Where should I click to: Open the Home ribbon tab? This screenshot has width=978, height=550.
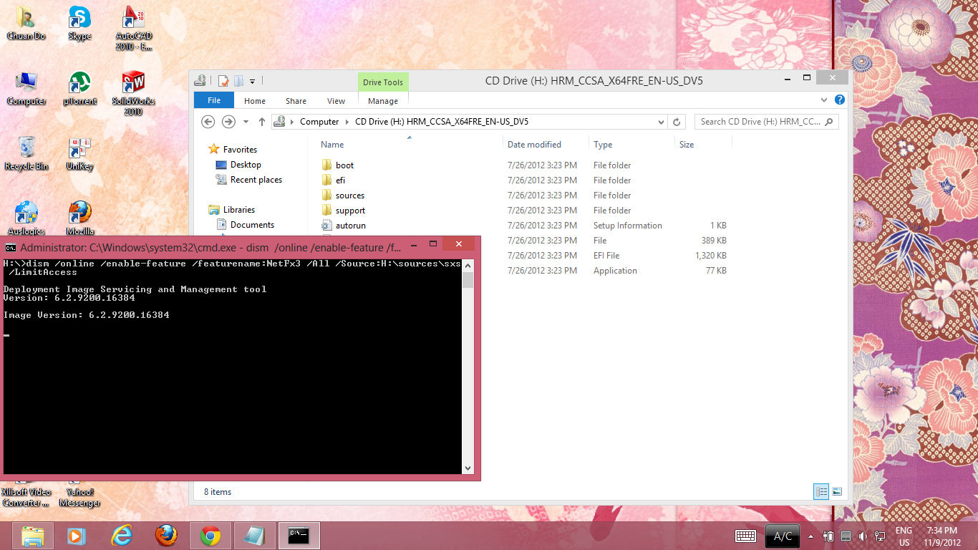point(255,101)
